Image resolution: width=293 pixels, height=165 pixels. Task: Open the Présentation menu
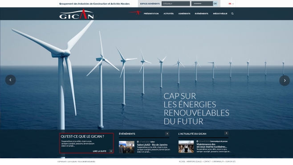(151, 14)
